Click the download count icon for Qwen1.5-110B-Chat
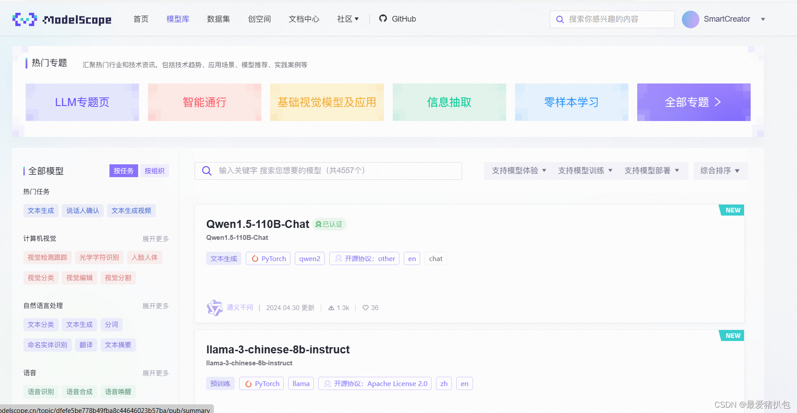Viewport: 797px width, 413px height. [331, 308]
